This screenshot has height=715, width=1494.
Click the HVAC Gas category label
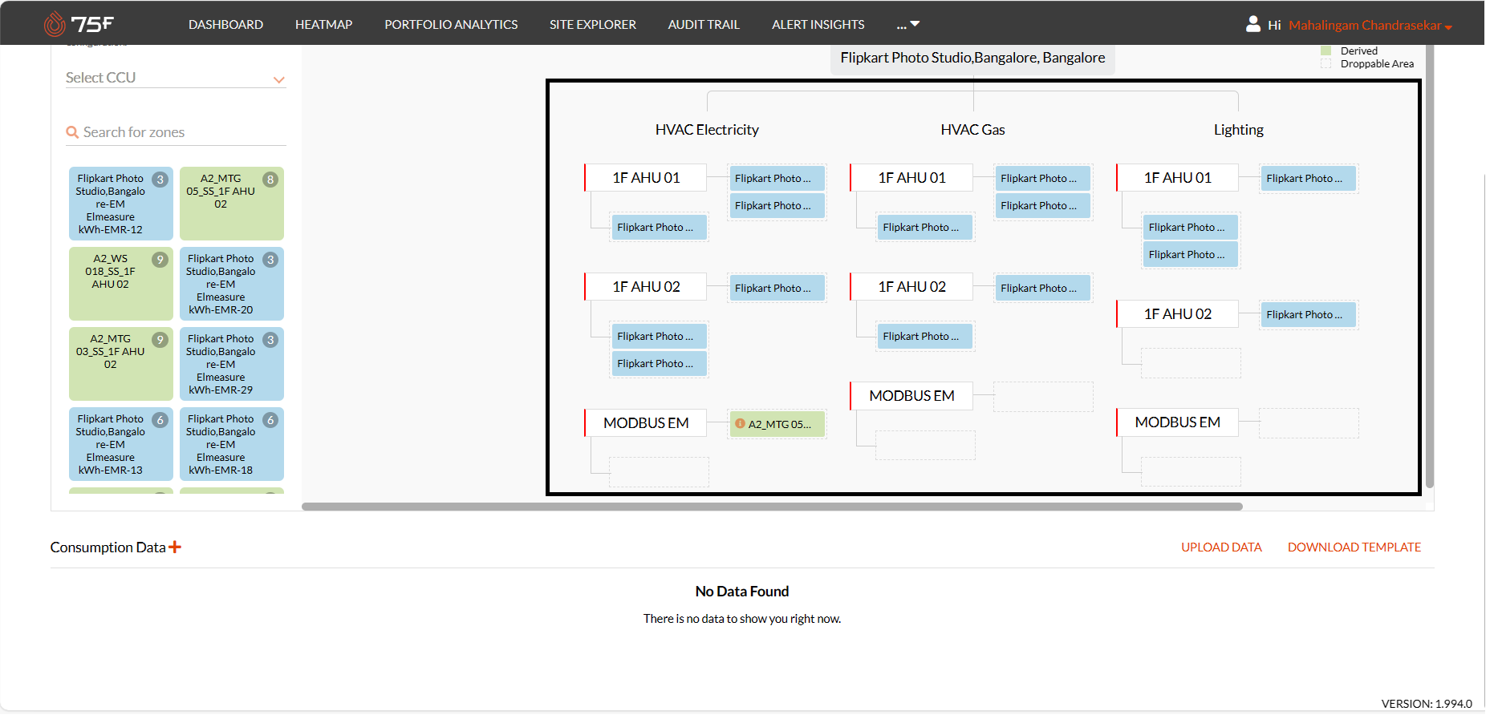pyautogui.click(x=972, y=130)
